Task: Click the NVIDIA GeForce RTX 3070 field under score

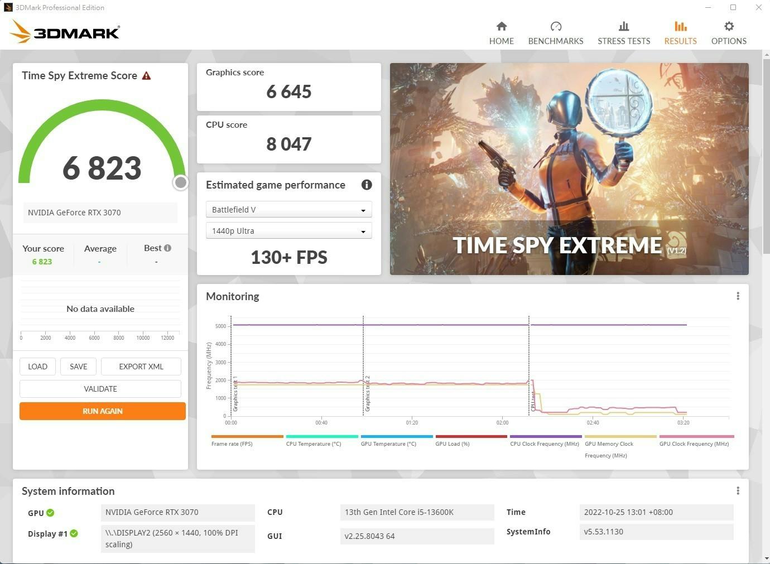Action: pos(100,213)
